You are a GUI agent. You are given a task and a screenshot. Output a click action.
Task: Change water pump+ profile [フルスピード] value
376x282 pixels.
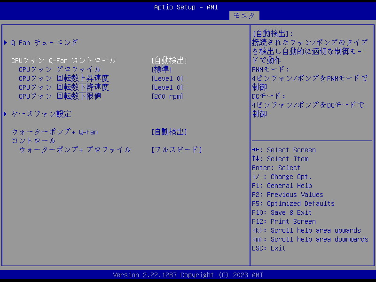pyautogui.click(x=177, y=150)
